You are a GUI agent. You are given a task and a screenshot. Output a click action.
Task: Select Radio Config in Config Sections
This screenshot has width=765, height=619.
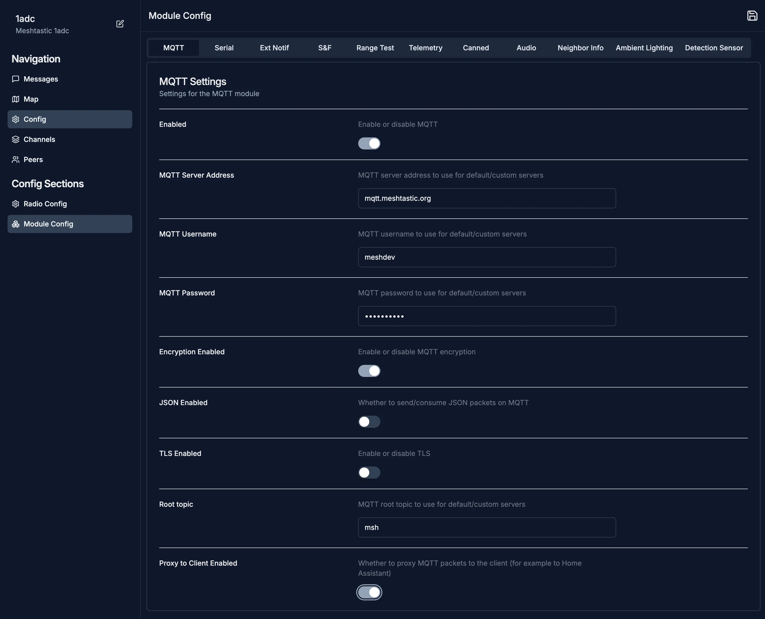(45, 204)
